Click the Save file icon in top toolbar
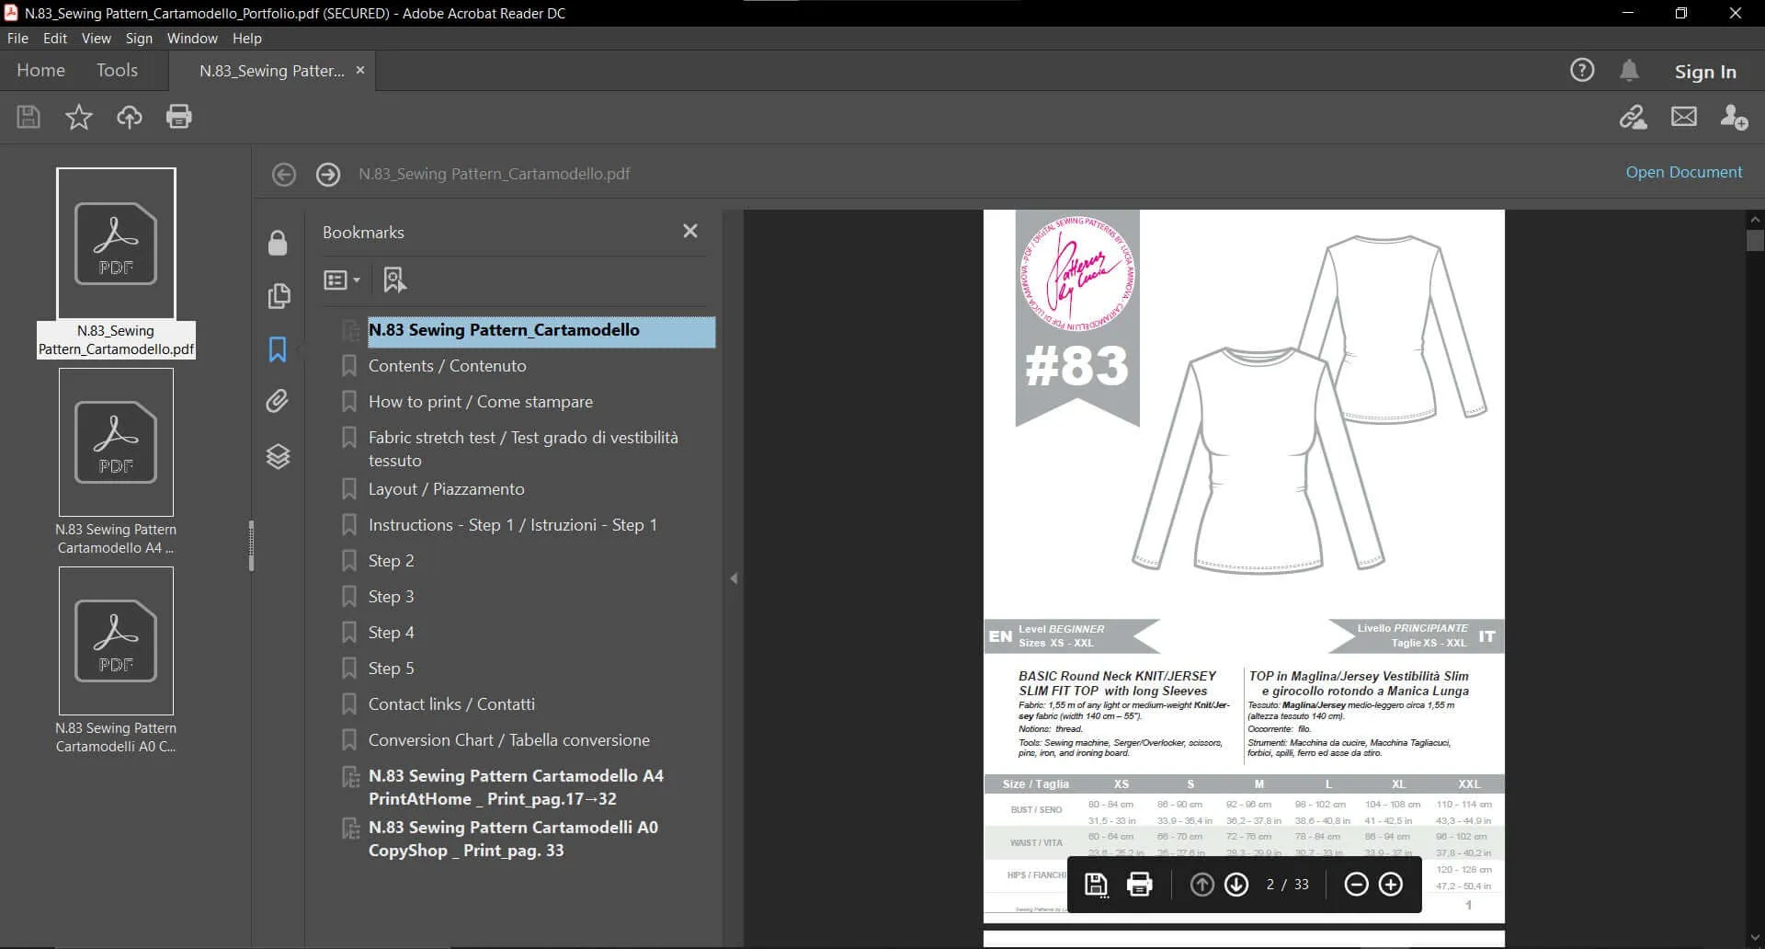Screen dimensions: 1765x949 [28, 117]
